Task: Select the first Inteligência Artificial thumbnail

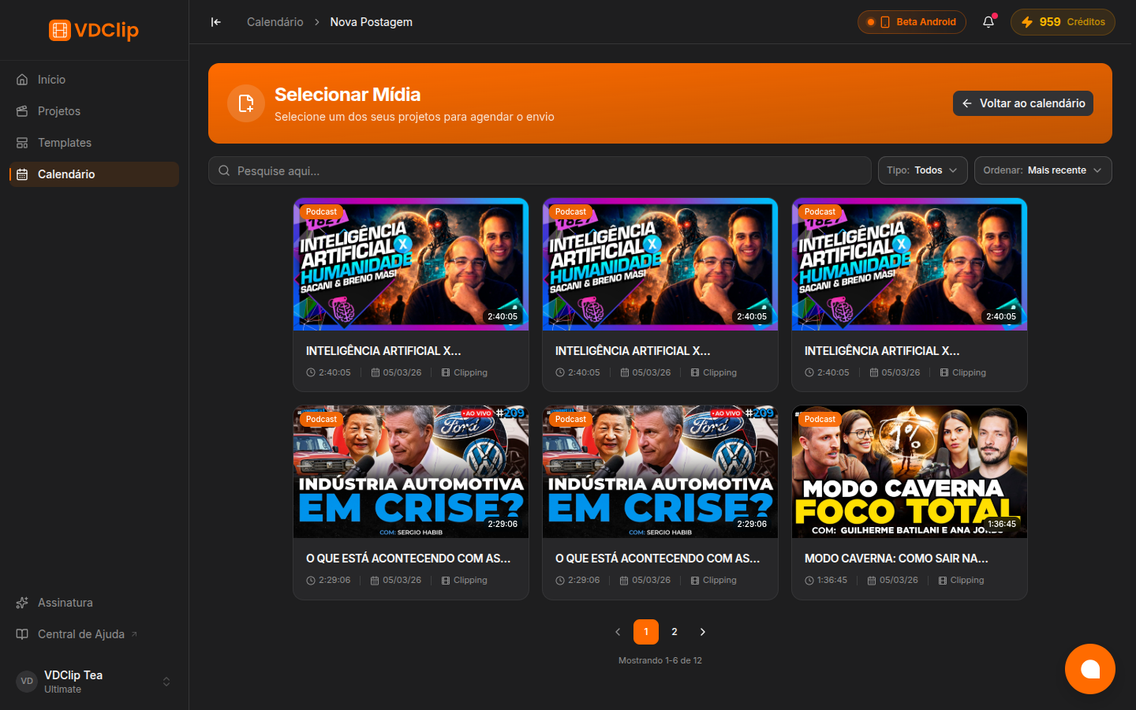Action: pyautogui.click(x=411, y=264)
